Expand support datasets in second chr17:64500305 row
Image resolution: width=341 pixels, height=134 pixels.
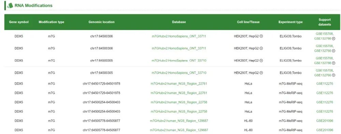click(x=333, y=75)
